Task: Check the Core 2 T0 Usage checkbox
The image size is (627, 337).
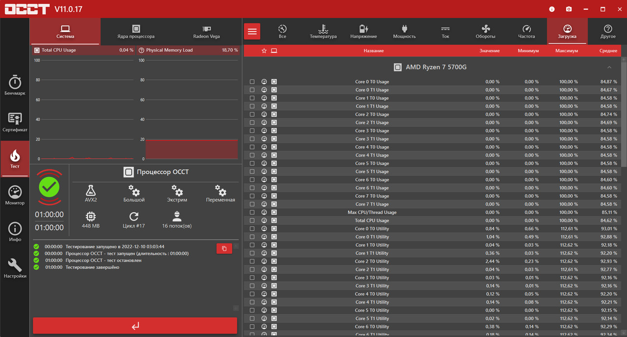Action: [x=252, y=115]
